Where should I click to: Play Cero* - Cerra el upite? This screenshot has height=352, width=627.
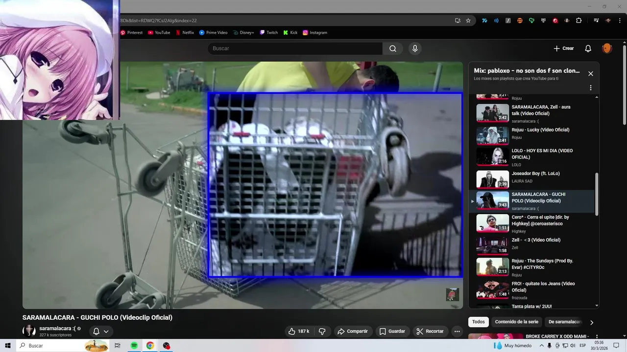pos(534,223)
